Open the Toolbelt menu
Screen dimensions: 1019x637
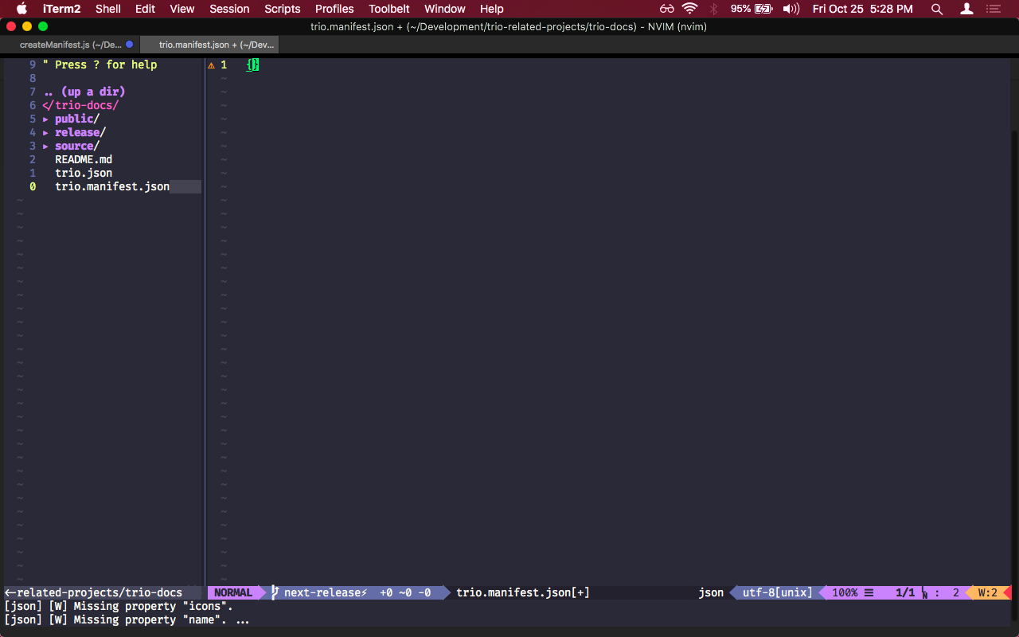tap(389, 9)
